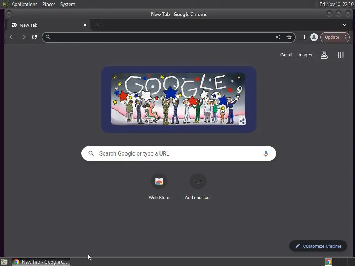Screen dimensions: 355x266
Task: Open the Images link
Action: (x=304, y=55)
